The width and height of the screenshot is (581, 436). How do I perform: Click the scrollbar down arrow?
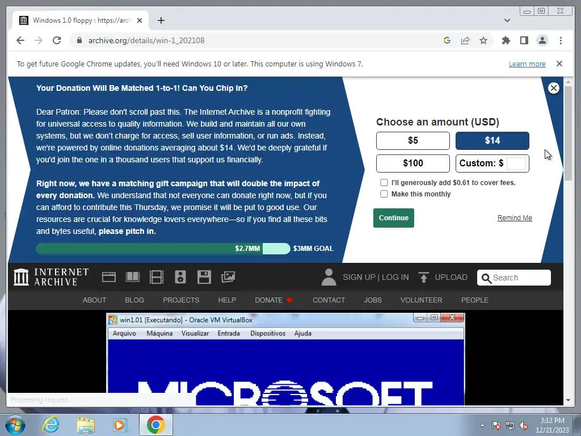(x=568, y=400)
